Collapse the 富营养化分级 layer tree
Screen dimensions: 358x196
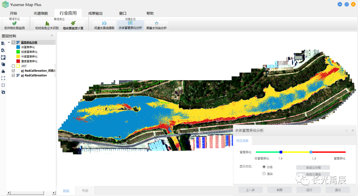(9, 42)
